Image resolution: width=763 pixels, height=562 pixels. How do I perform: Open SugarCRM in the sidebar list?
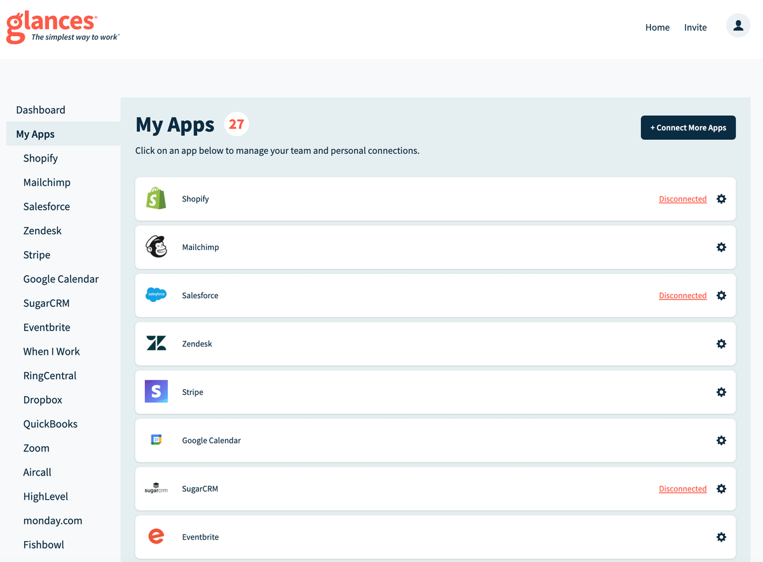coord(46,303)
